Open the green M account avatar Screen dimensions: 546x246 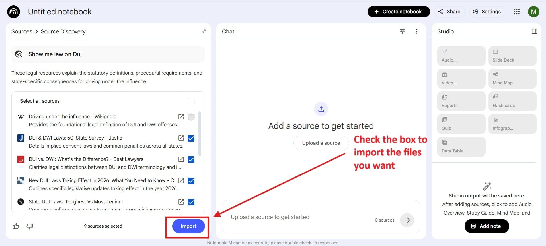click(533, 12)
